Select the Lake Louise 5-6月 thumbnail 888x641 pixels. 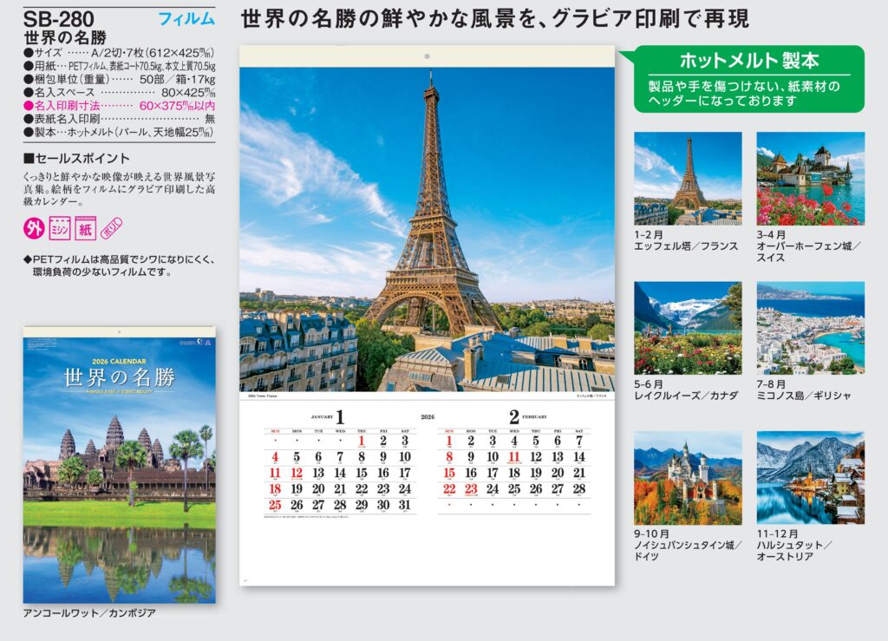[688, 328]
